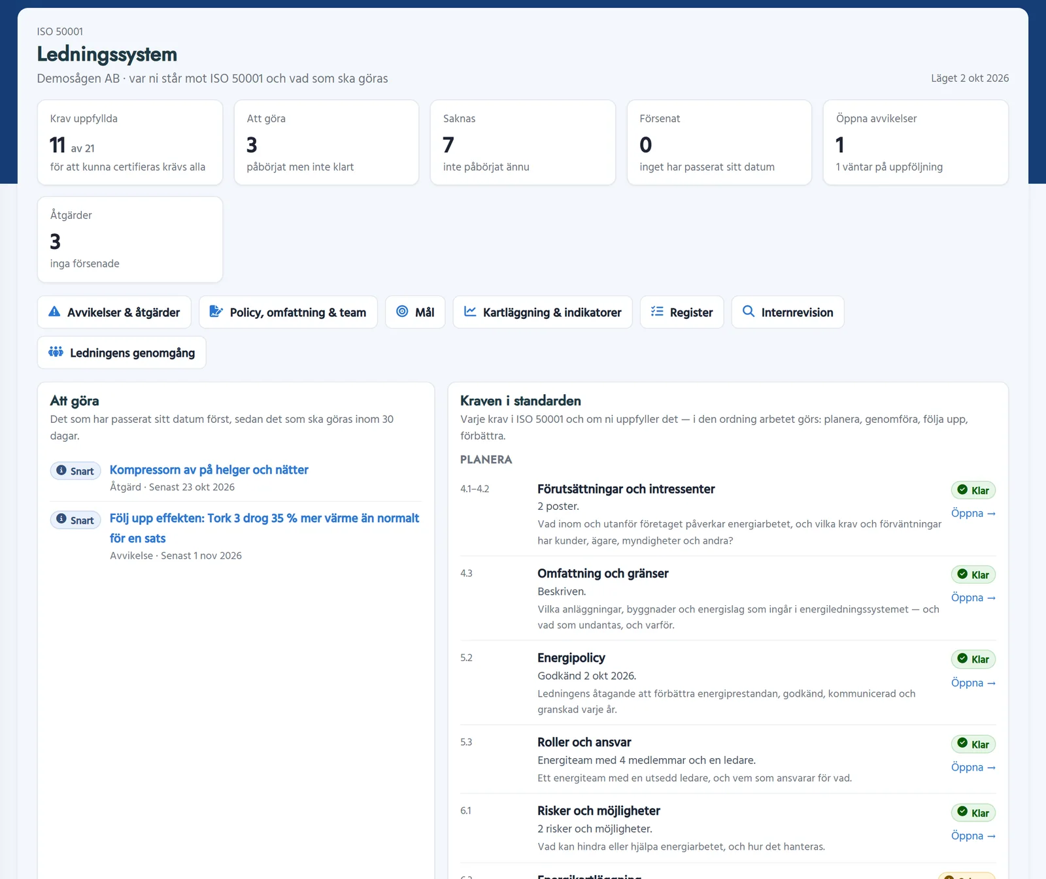Click the people icon on Ledningens genomgång
This screenshot has width=1046, height=879.
click(56, 352)
